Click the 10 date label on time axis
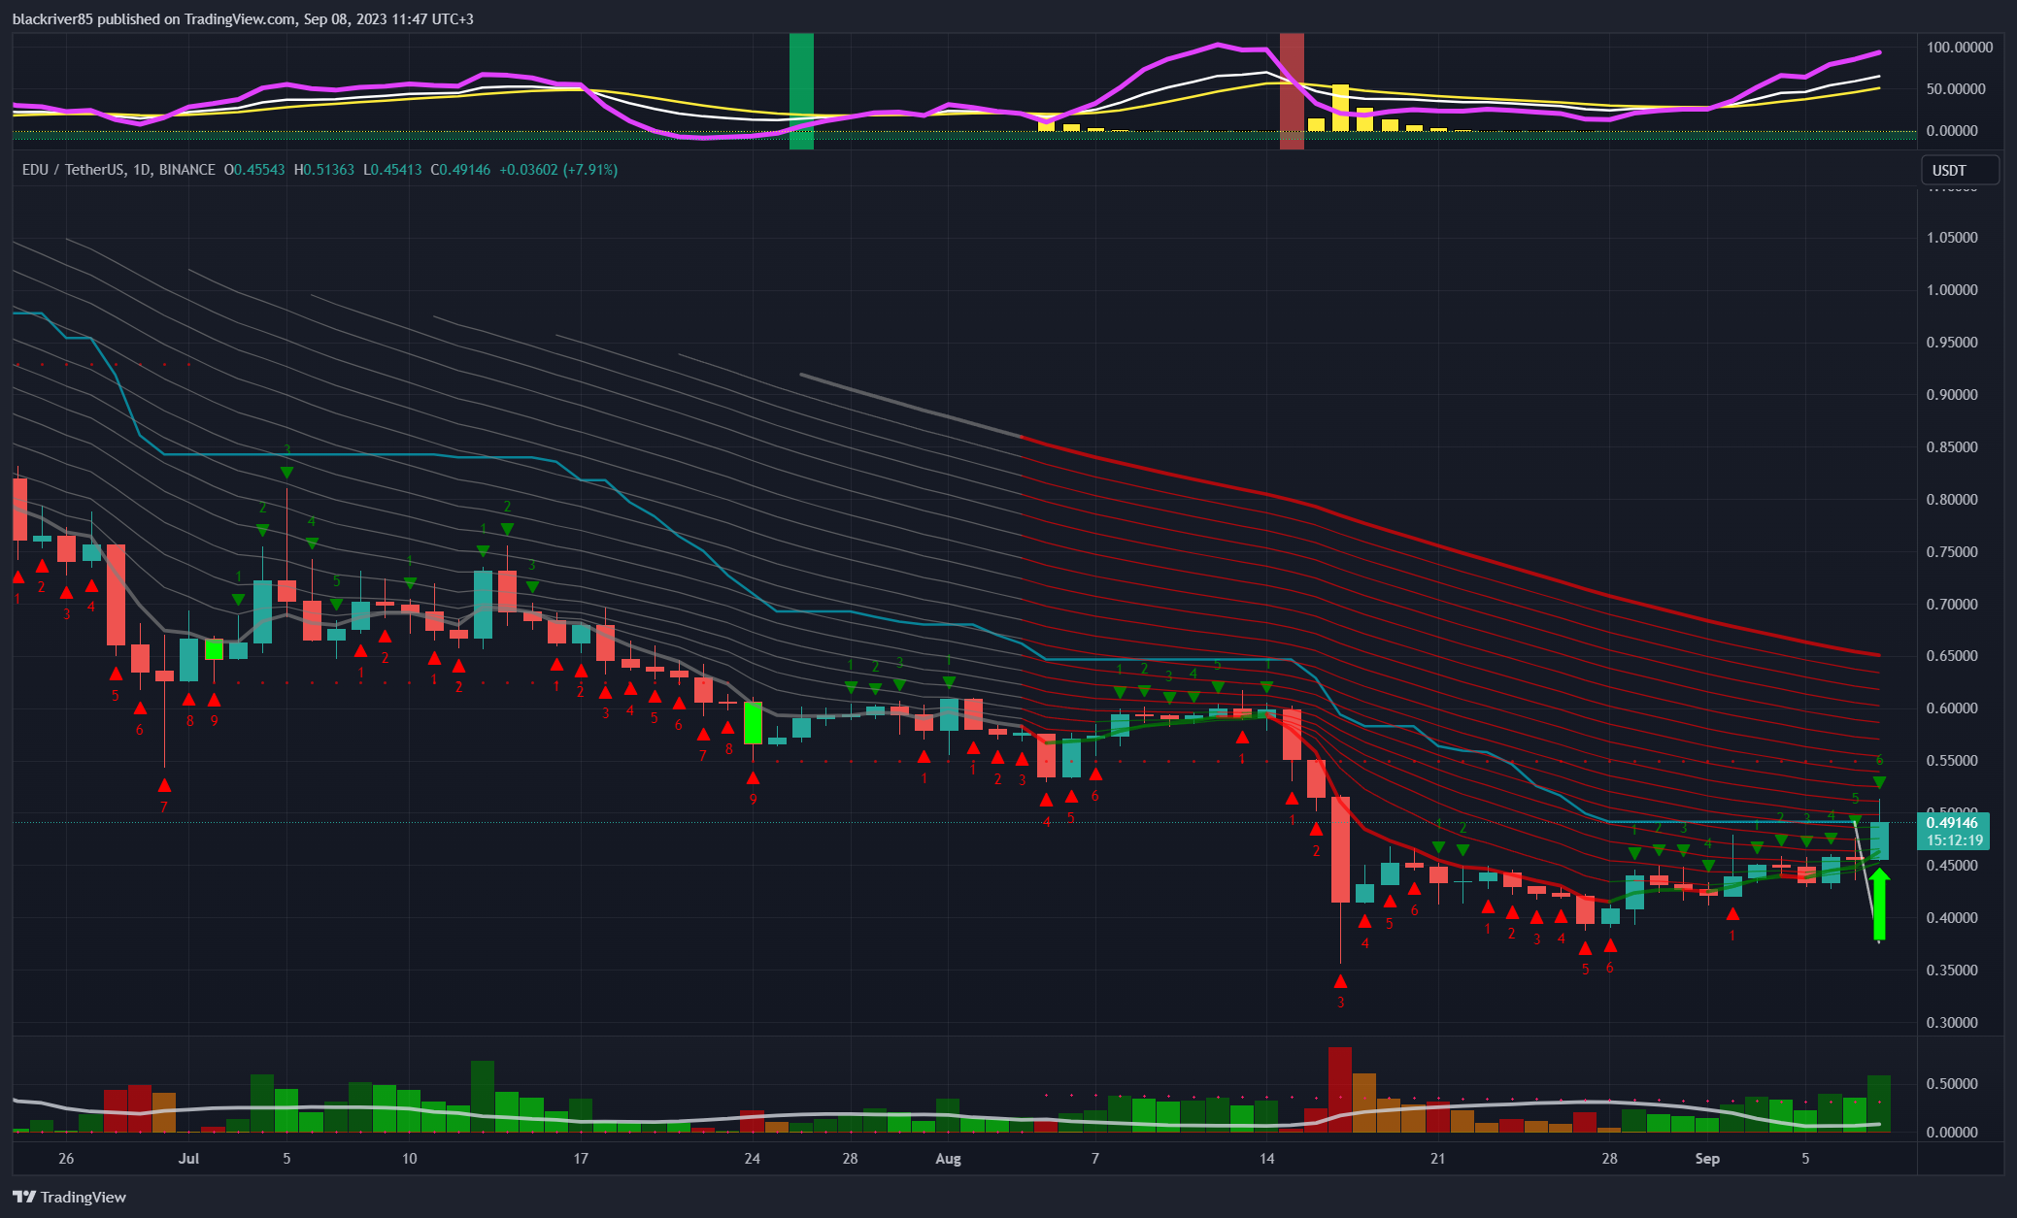The width and height of the screenshot is (2017, 1218). tap(409, 1159)
